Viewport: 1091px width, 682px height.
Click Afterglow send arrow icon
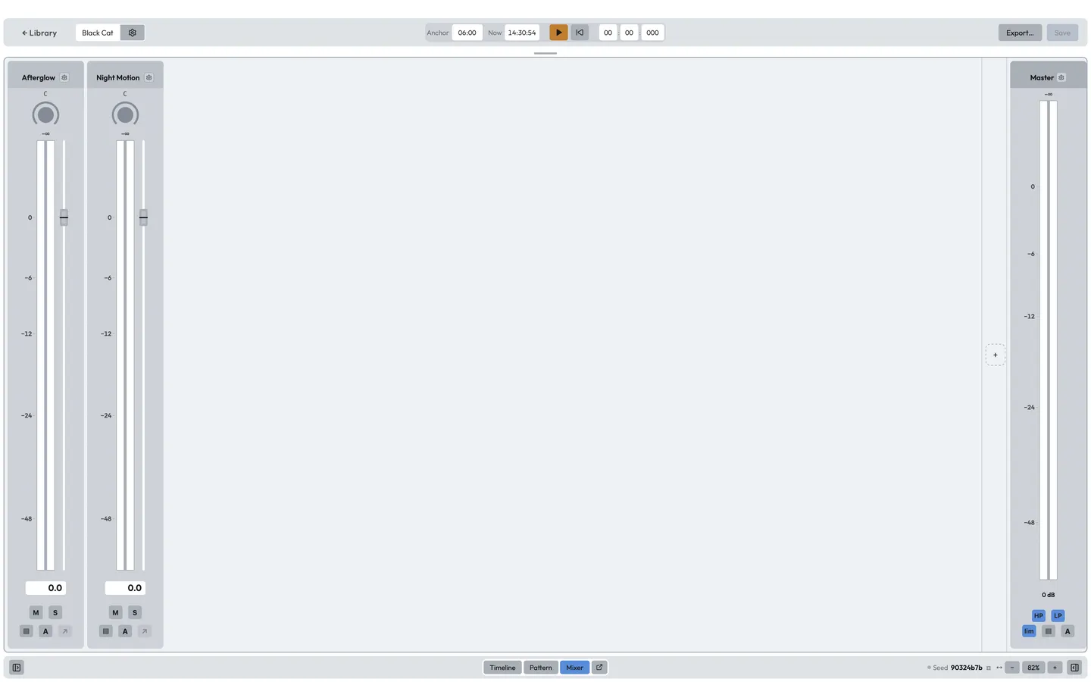65,631
